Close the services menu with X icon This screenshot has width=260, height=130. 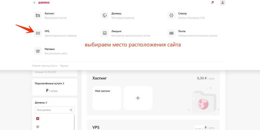34,3
